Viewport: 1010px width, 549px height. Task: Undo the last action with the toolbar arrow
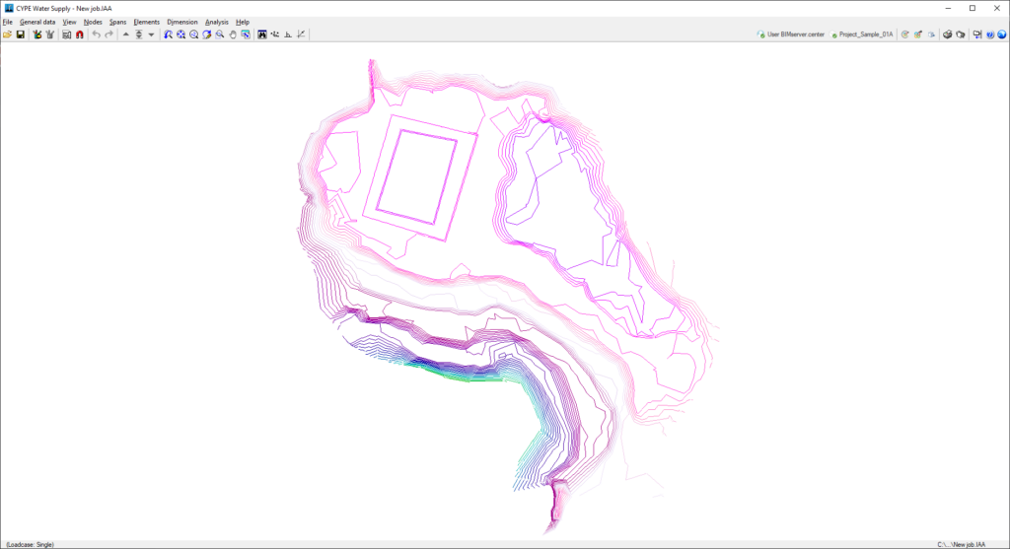[96, 34]
